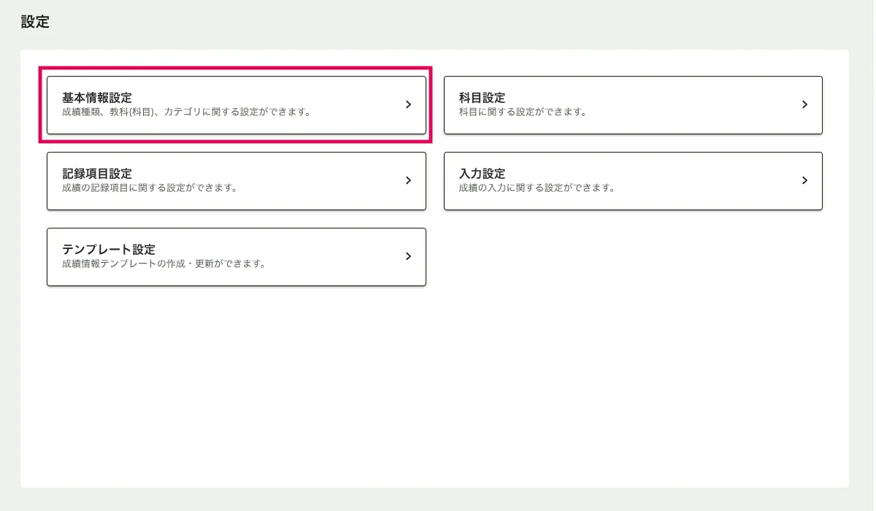The image size is (876, 511).
Task: Select the 記録項目設定 title
Action: (x=97, y=174)
